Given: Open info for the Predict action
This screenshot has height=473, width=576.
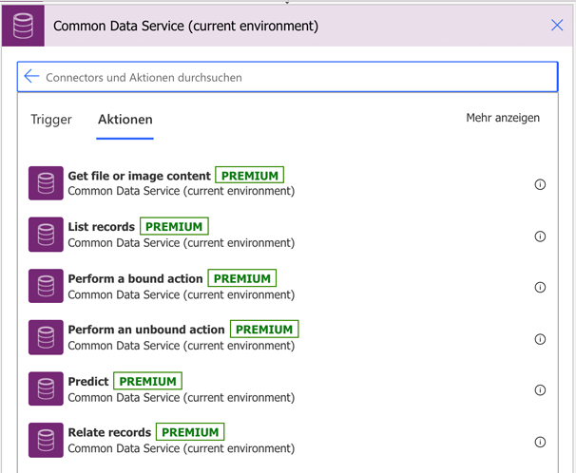Looking at the screenshot, I should click(x=540, y=389).
